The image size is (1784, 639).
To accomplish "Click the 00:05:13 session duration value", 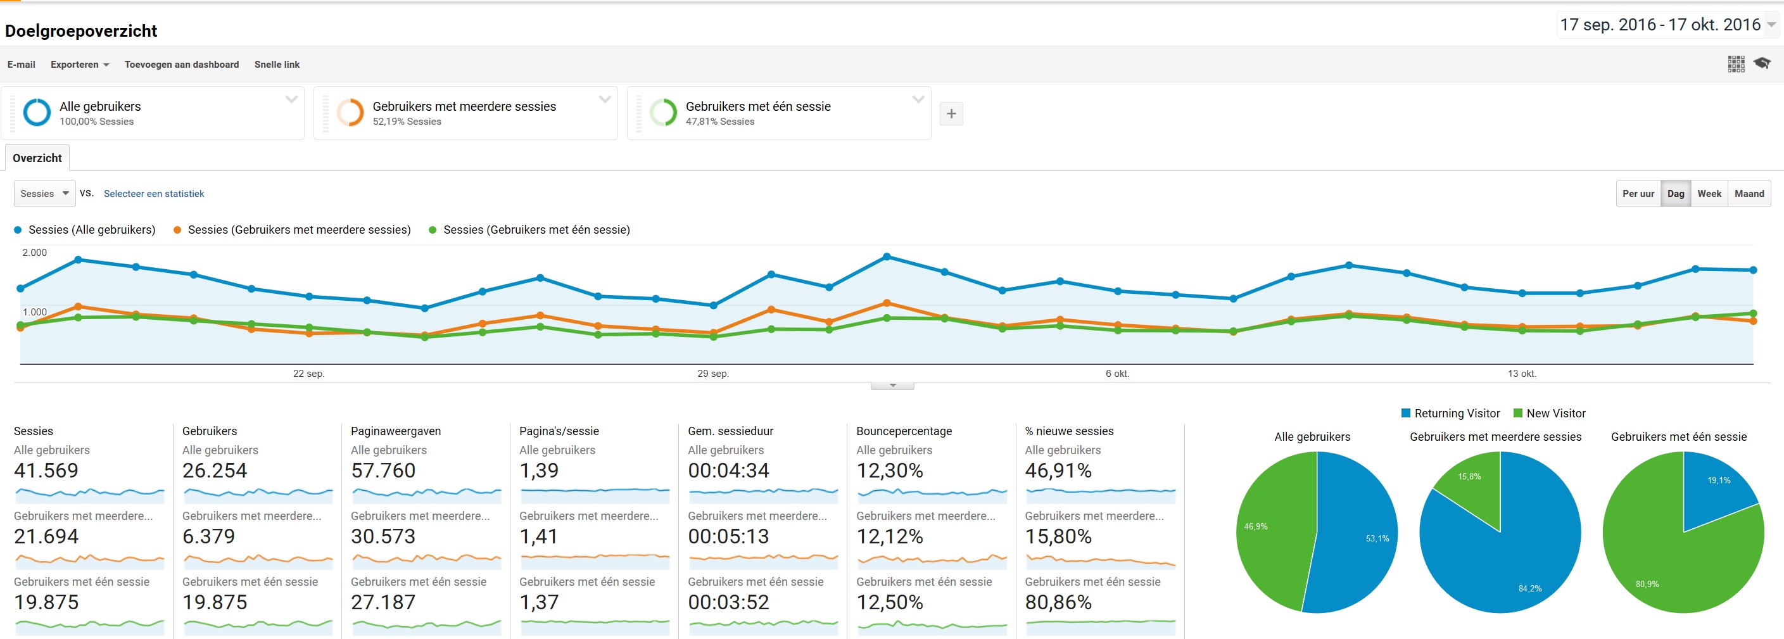I will [x=728, y=536].
